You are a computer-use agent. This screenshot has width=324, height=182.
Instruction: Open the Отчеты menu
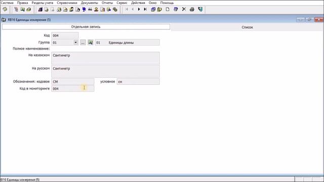pyautogui.click(x=107, y=3)
